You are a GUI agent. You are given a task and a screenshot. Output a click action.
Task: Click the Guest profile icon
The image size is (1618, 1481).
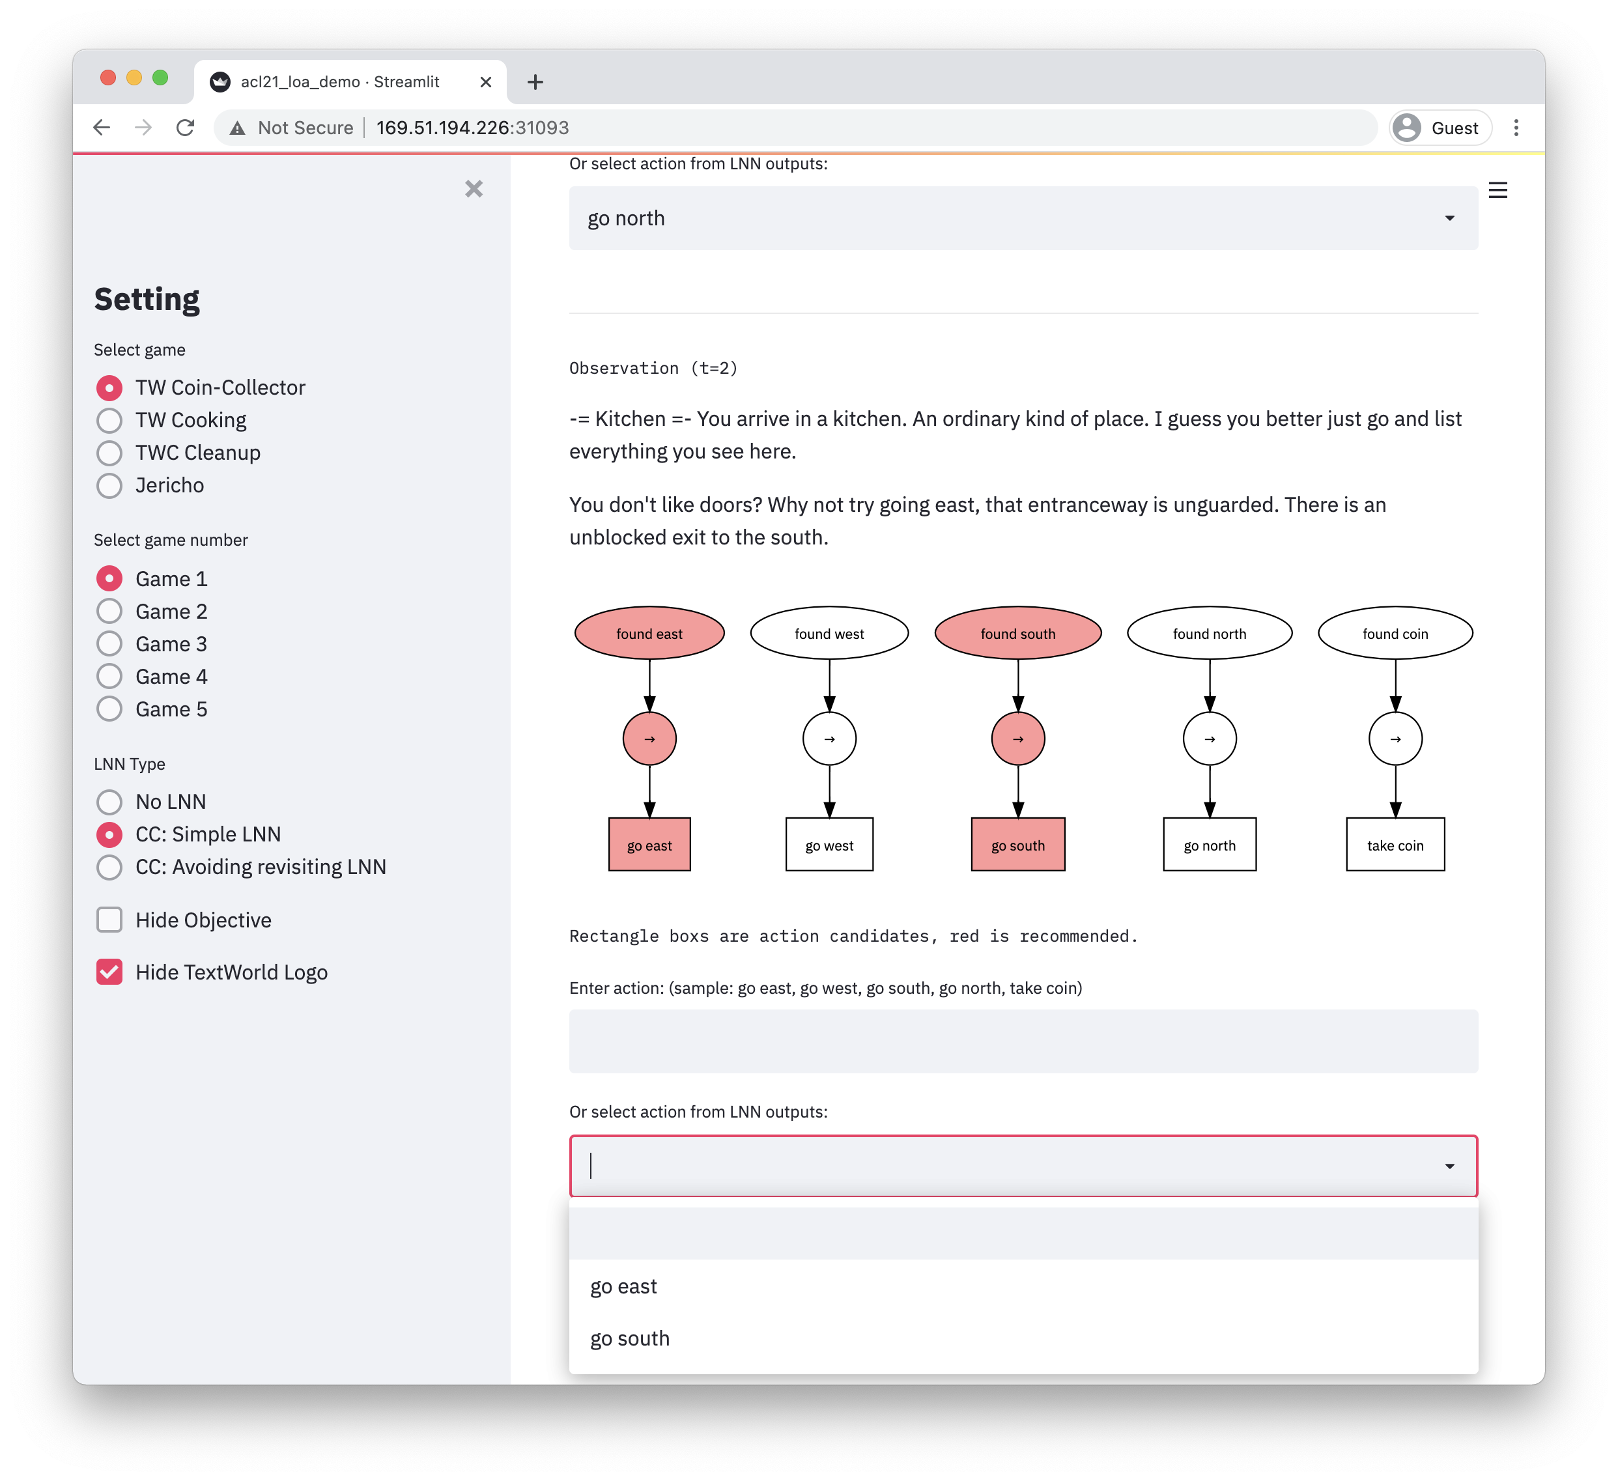coord(1407,128)
